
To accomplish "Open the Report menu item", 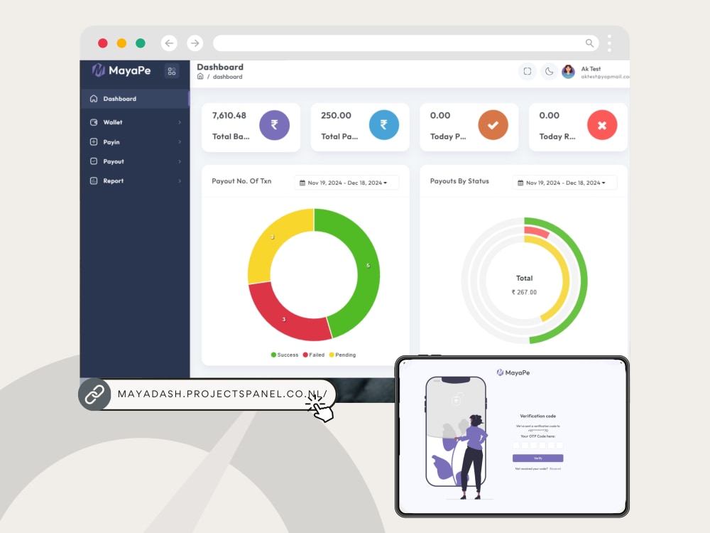I will coord(134,181).
